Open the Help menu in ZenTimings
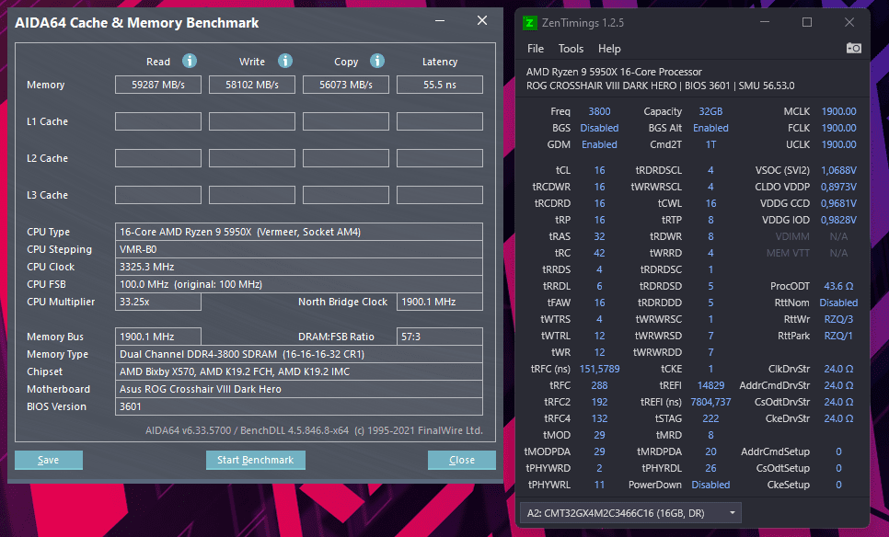This screenshot has width=889, height=537. coord(609,49)
